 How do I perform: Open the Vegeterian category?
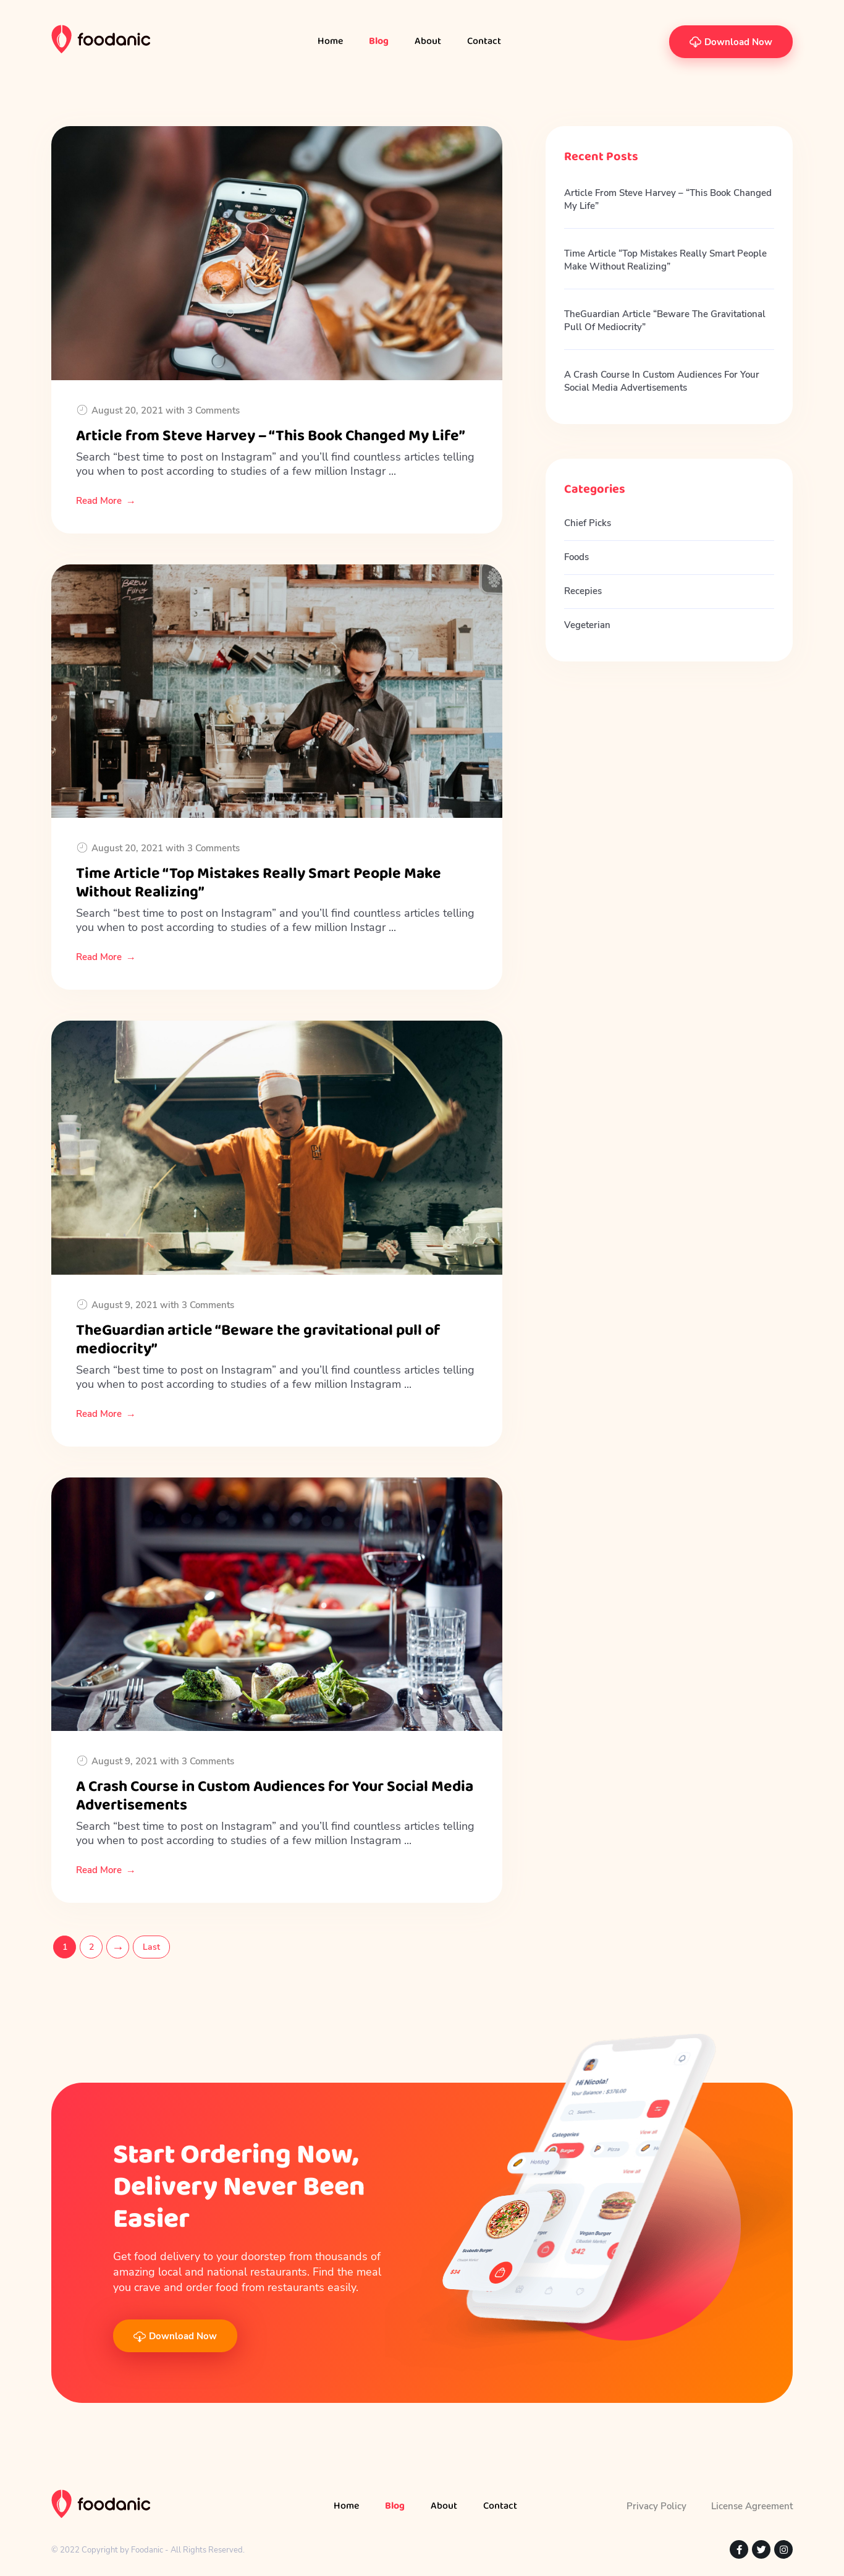587,625
